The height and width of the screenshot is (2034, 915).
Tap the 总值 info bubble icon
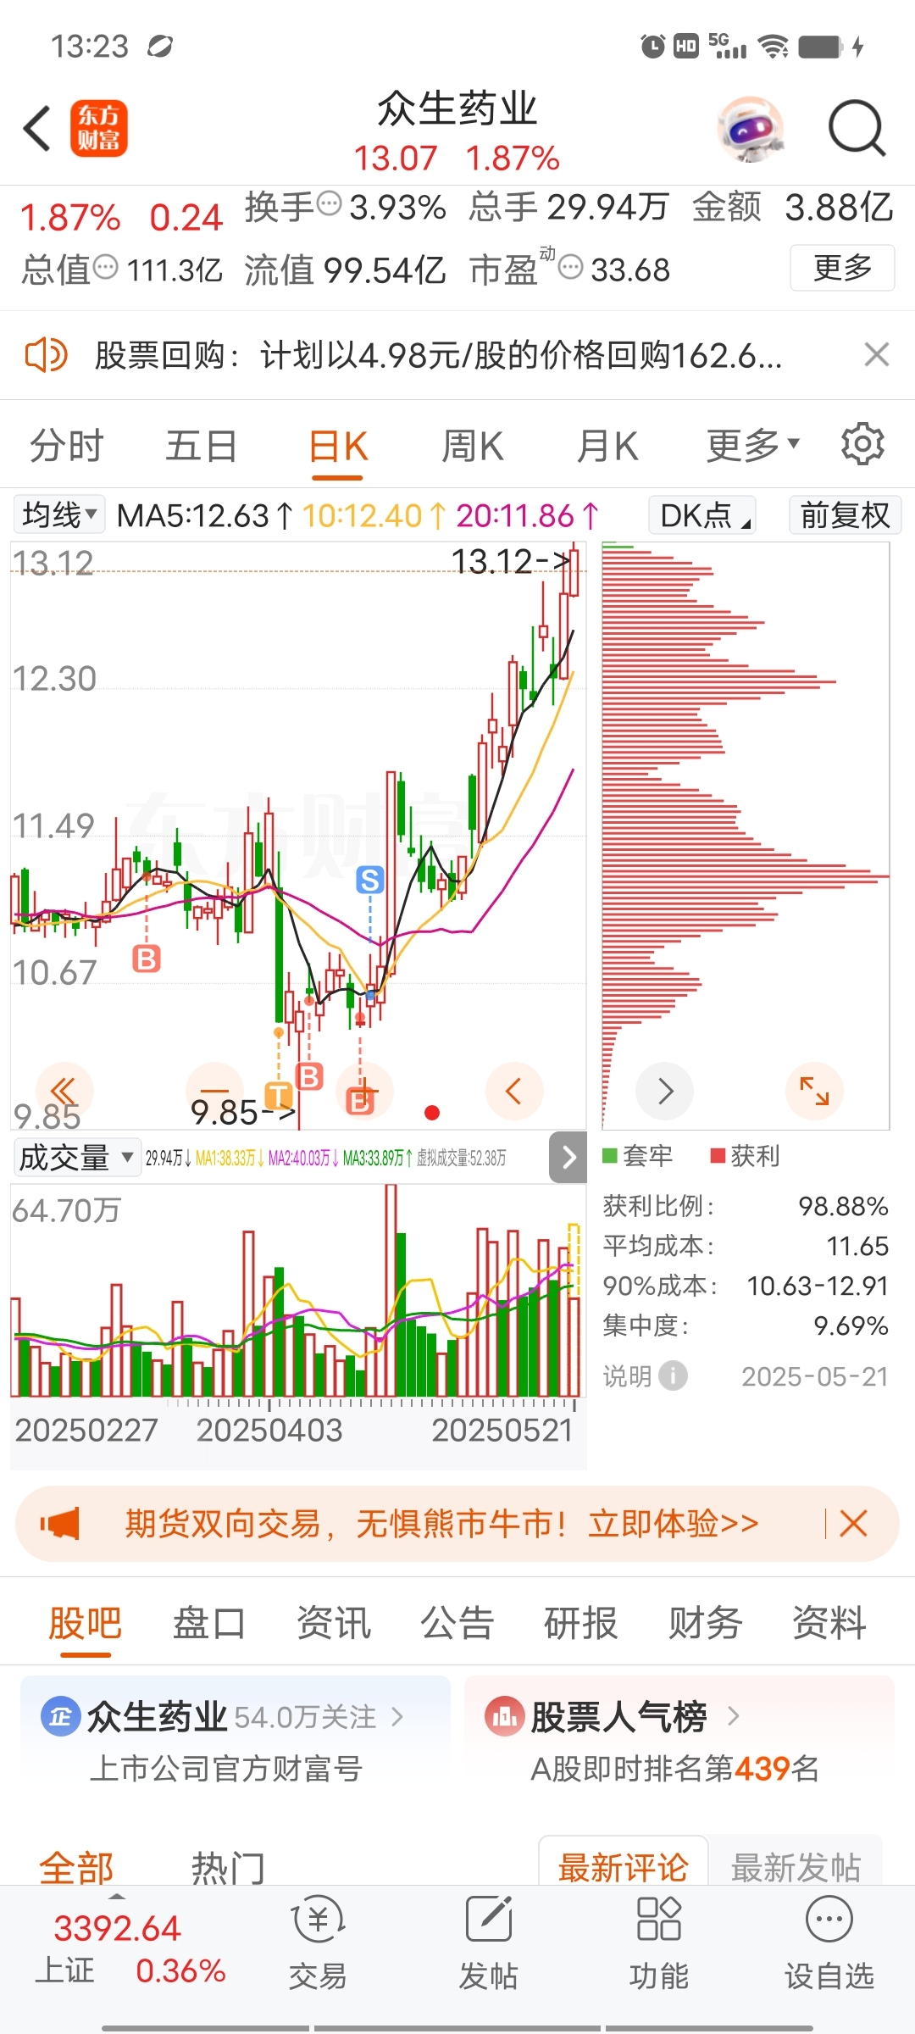(x=105, y=267)
